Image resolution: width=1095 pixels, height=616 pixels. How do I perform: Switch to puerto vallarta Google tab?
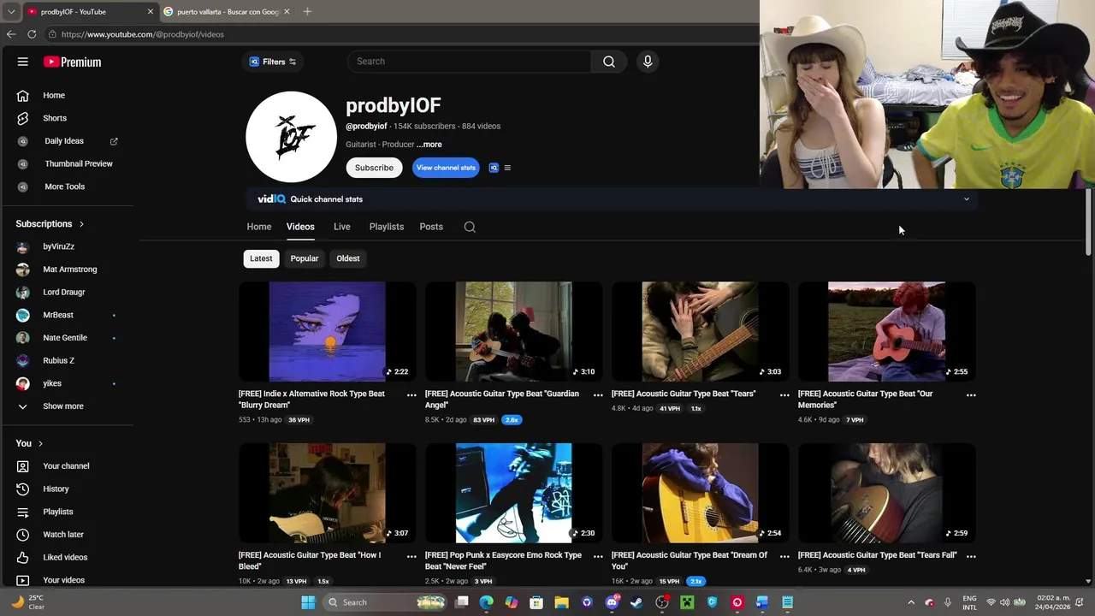point(227,12)
